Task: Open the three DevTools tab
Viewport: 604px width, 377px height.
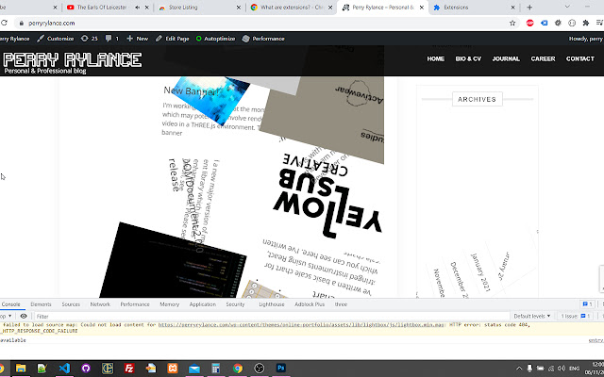Action: pyautogui.click(x=341, y=304)
